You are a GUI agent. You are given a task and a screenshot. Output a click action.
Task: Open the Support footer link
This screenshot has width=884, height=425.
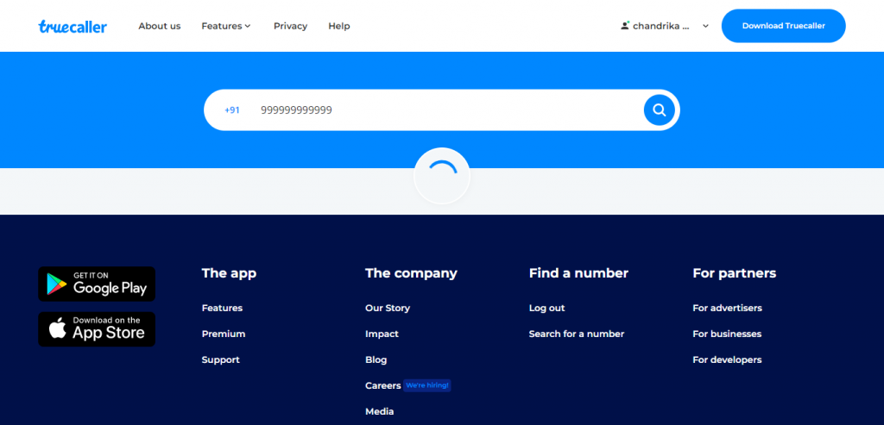click(x=220, y=359)
